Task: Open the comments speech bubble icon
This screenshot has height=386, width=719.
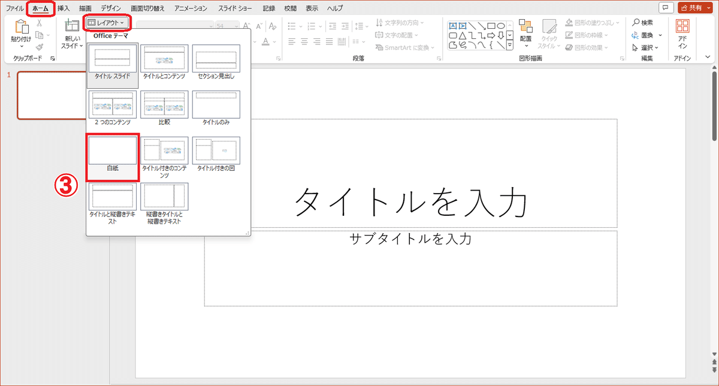Action: click(x=665, y=8)
